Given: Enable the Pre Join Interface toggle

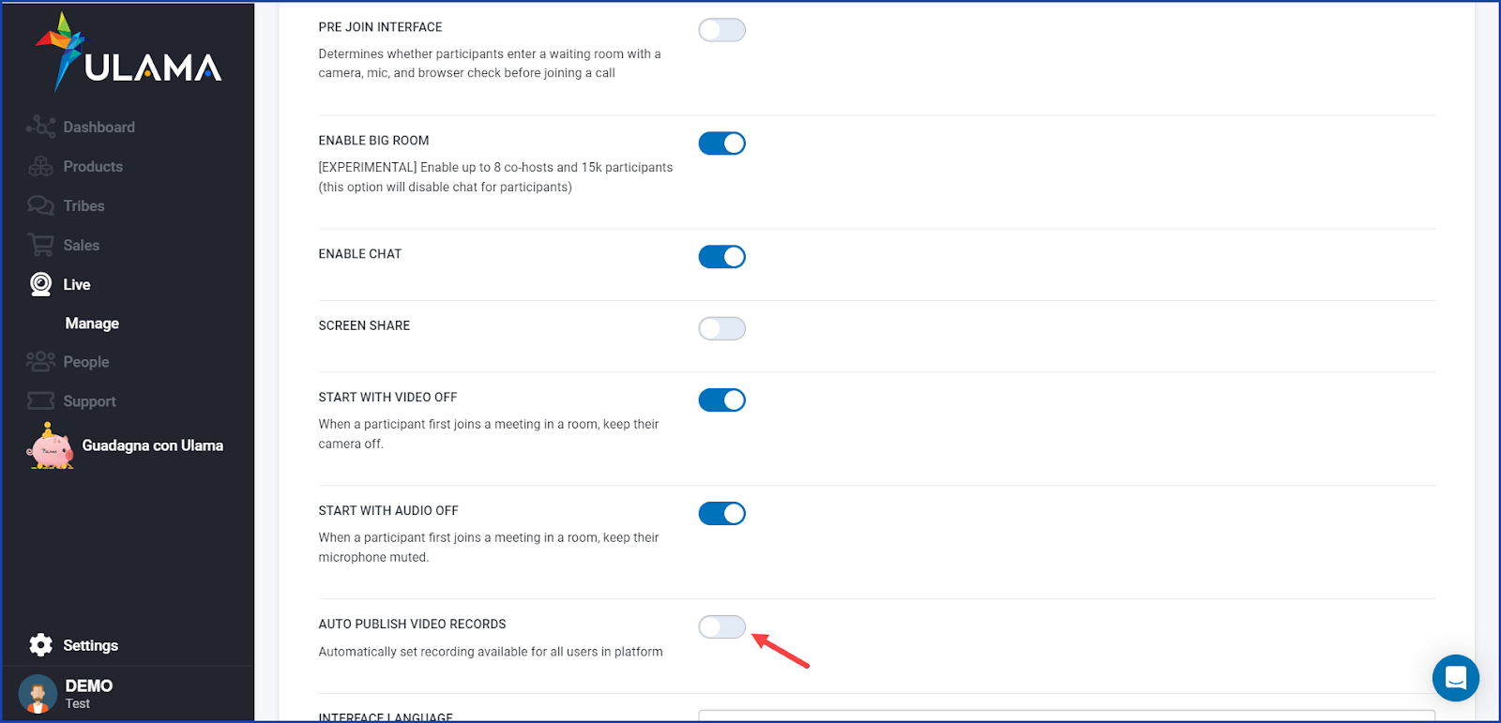Looking at the screenshot, I should [722, 30].
